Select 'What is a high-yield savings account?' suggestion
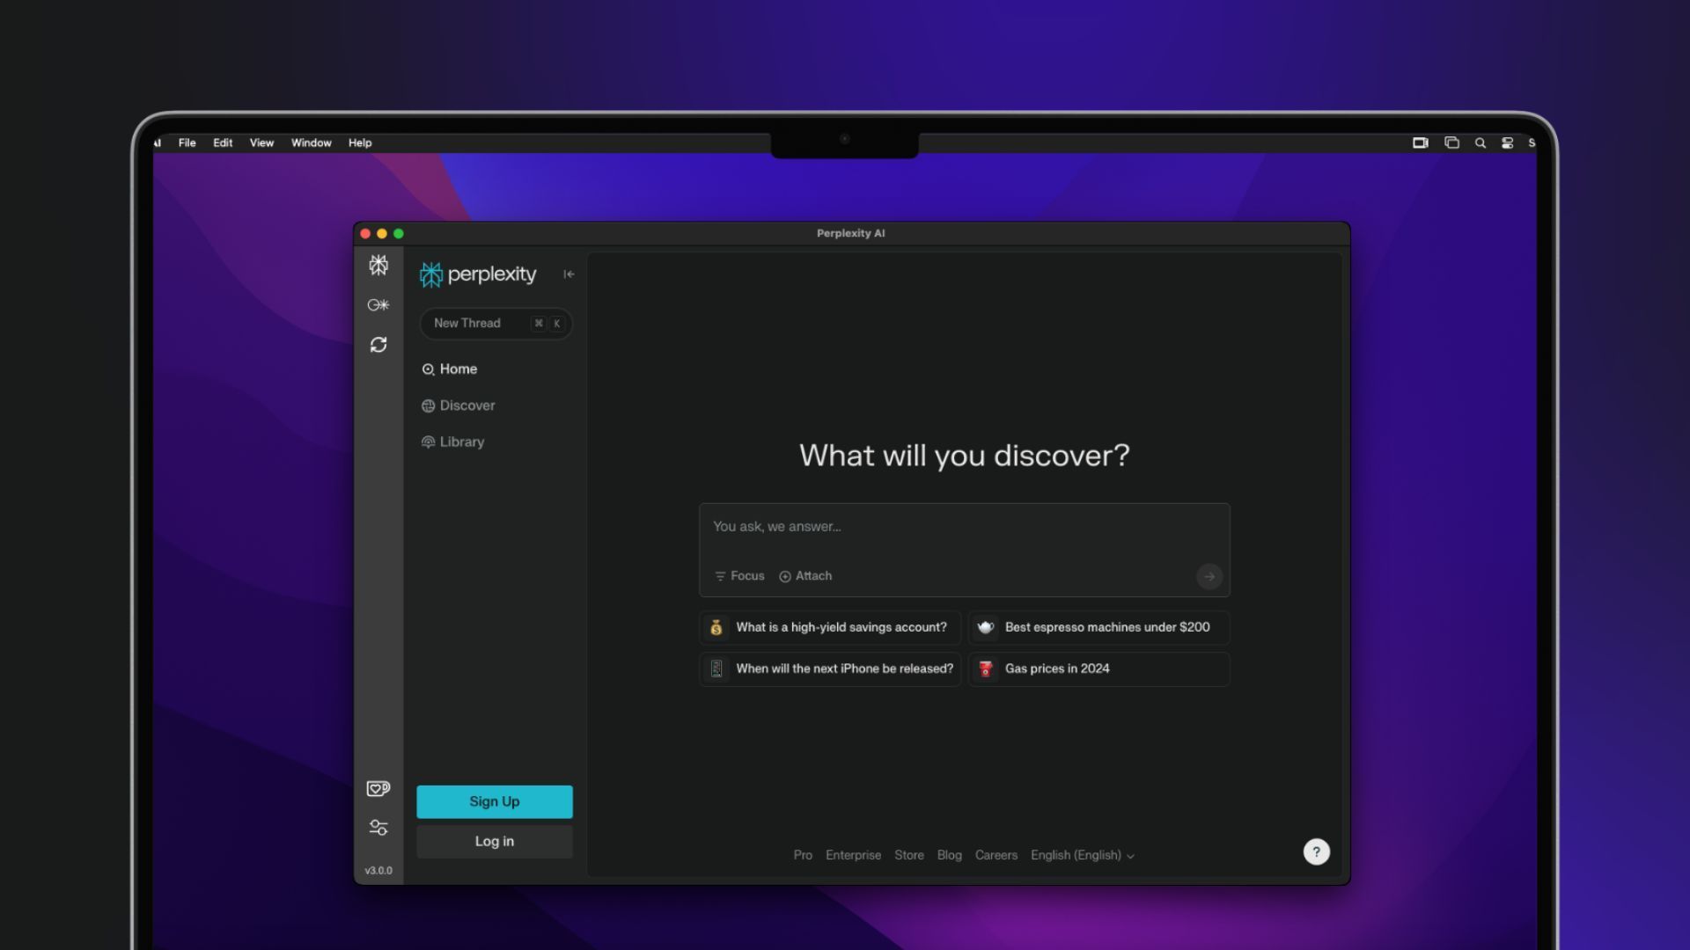1690x950 pixels. click(x=830, y=628)
